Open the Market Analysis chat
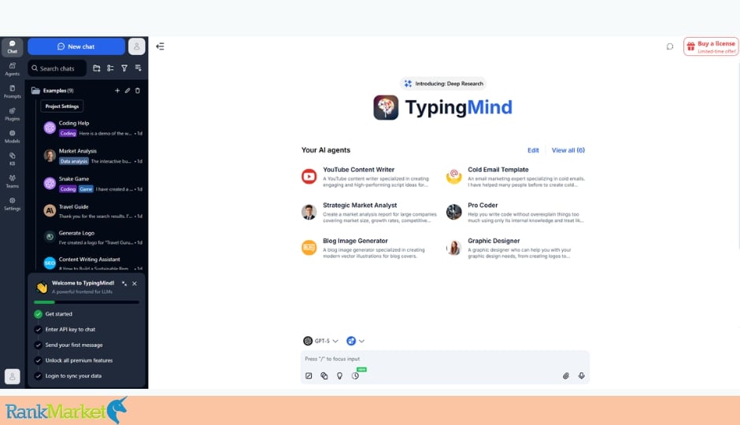Viewport: 740px width, 425px height. 93,156
